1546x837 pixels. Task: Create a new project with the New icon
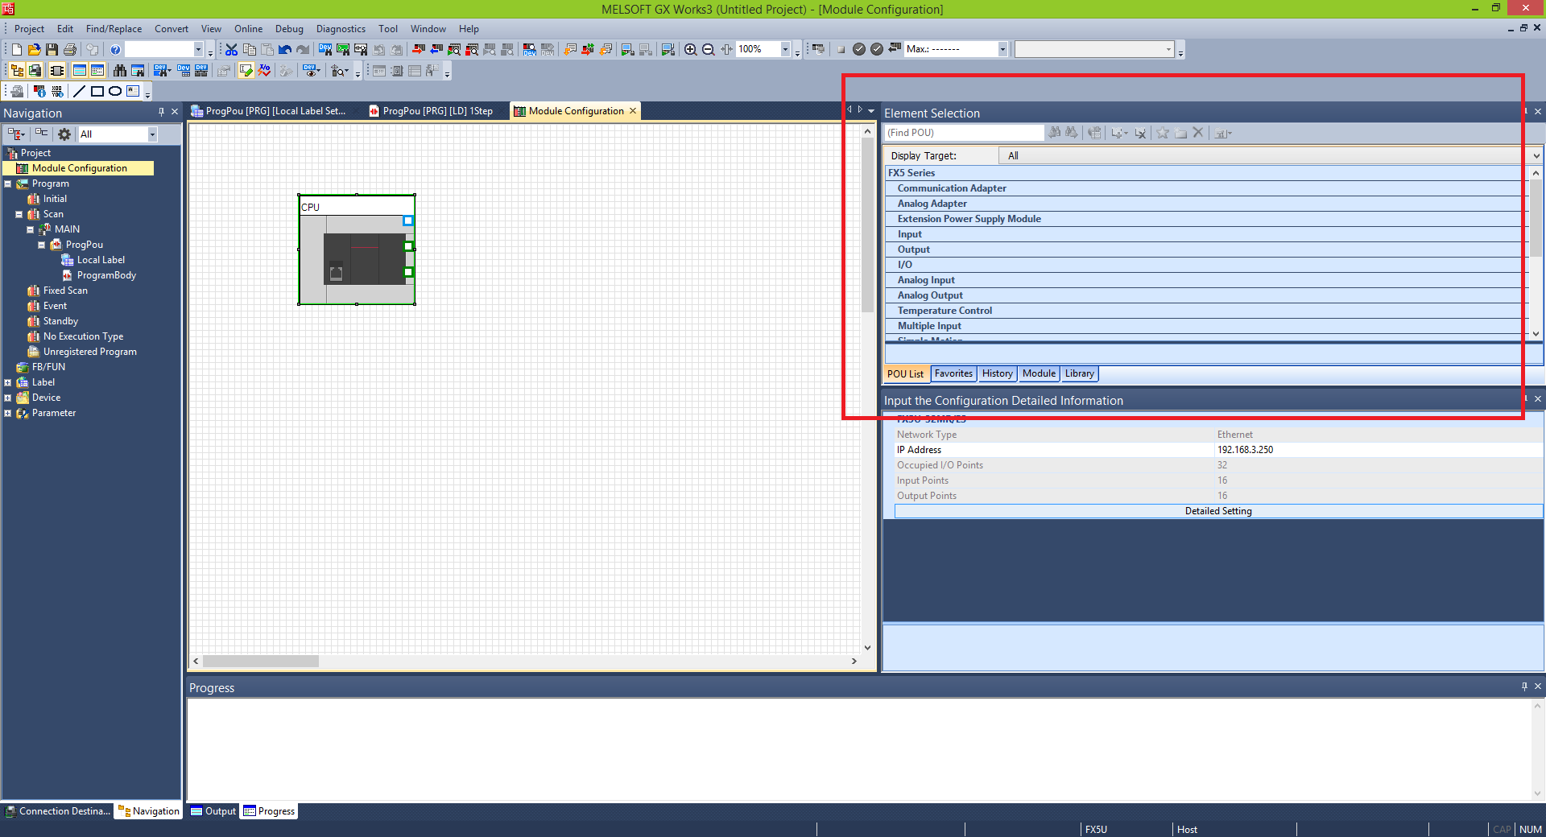(16, 49)
